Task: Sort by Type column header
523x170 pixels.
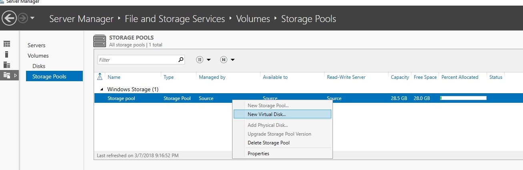Action: point(168,77)
